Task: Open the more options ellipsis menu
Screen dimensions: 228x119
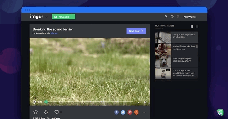Action: tap(144, 112)
